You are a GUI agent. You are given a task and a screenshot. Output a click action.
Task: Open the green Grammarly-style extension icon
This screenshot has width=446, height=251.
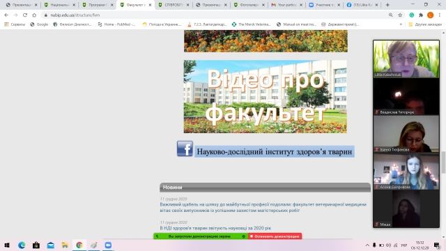pyautogui.click(x=412, y=15)
